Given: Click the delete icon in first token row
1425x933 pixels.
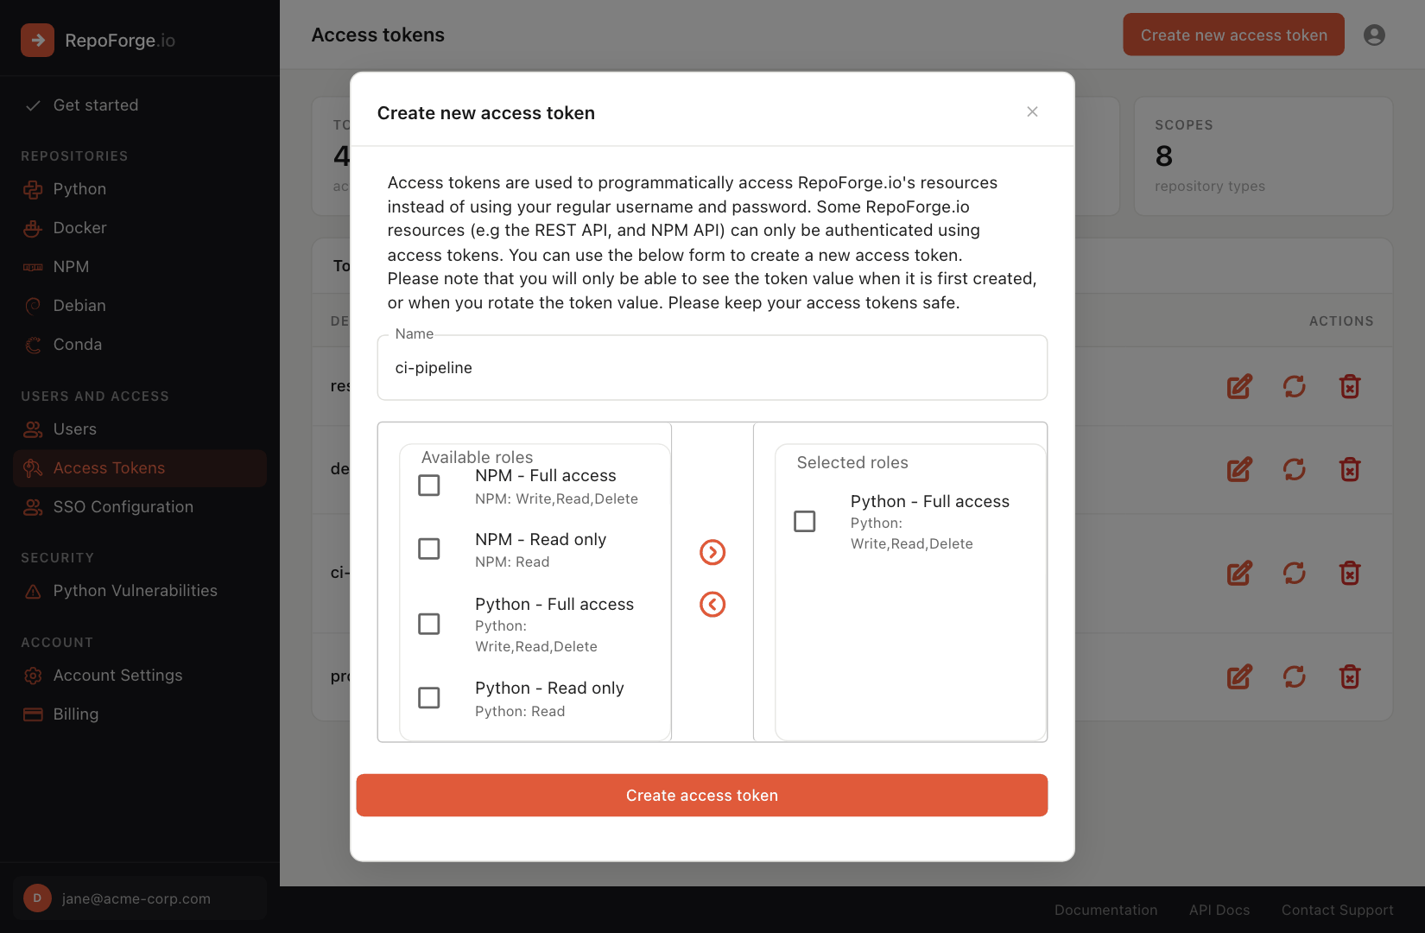Looking at the screenshot, I should click(1350, 386).
